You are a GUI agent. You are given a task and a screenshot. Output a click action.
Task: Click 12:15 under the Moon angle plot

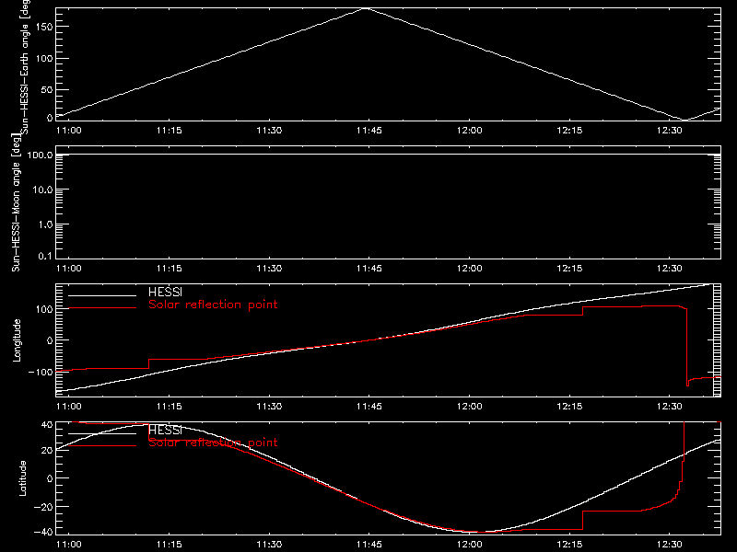point(569,269)
